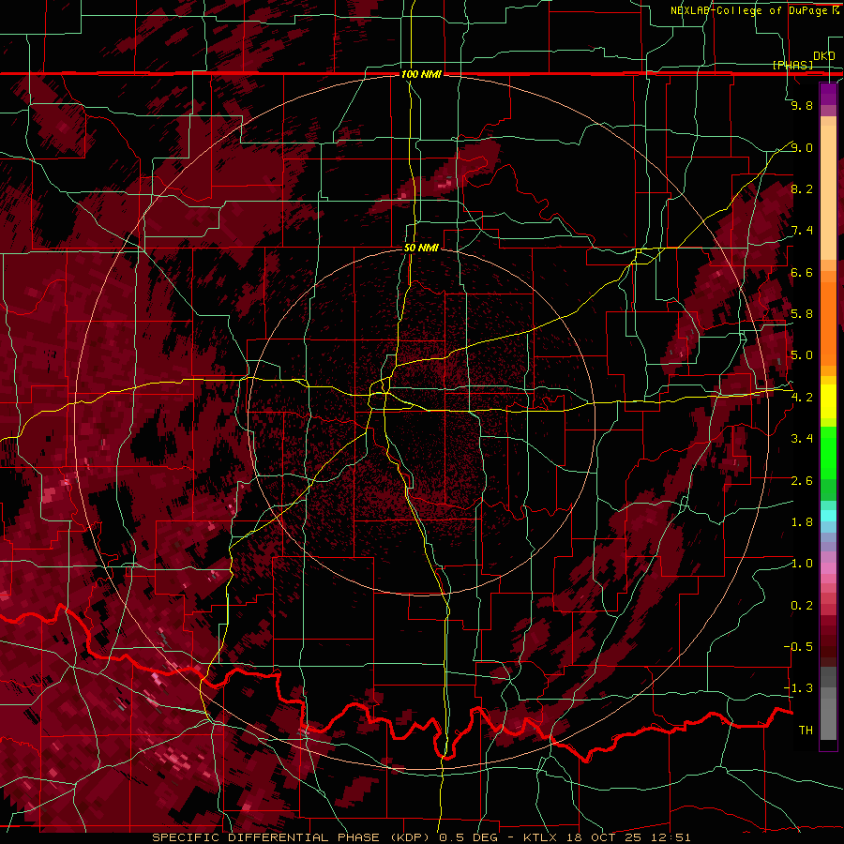Click the bright green band of the color bar
The width and height of the screenshot is (844, 844).
pyautogui.click(x=828, y=452)
